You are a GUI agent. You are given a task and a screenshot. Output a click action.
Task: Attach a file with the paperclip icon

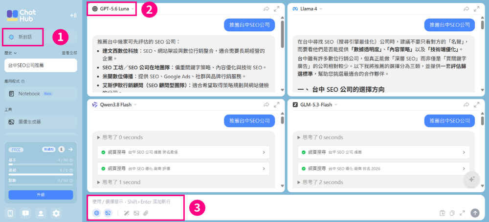click(145, 213)
